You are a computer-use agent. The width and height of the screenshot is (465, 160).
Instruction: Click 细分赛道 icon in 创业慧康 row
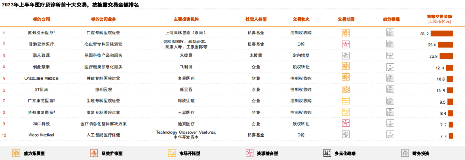[390, 67]
